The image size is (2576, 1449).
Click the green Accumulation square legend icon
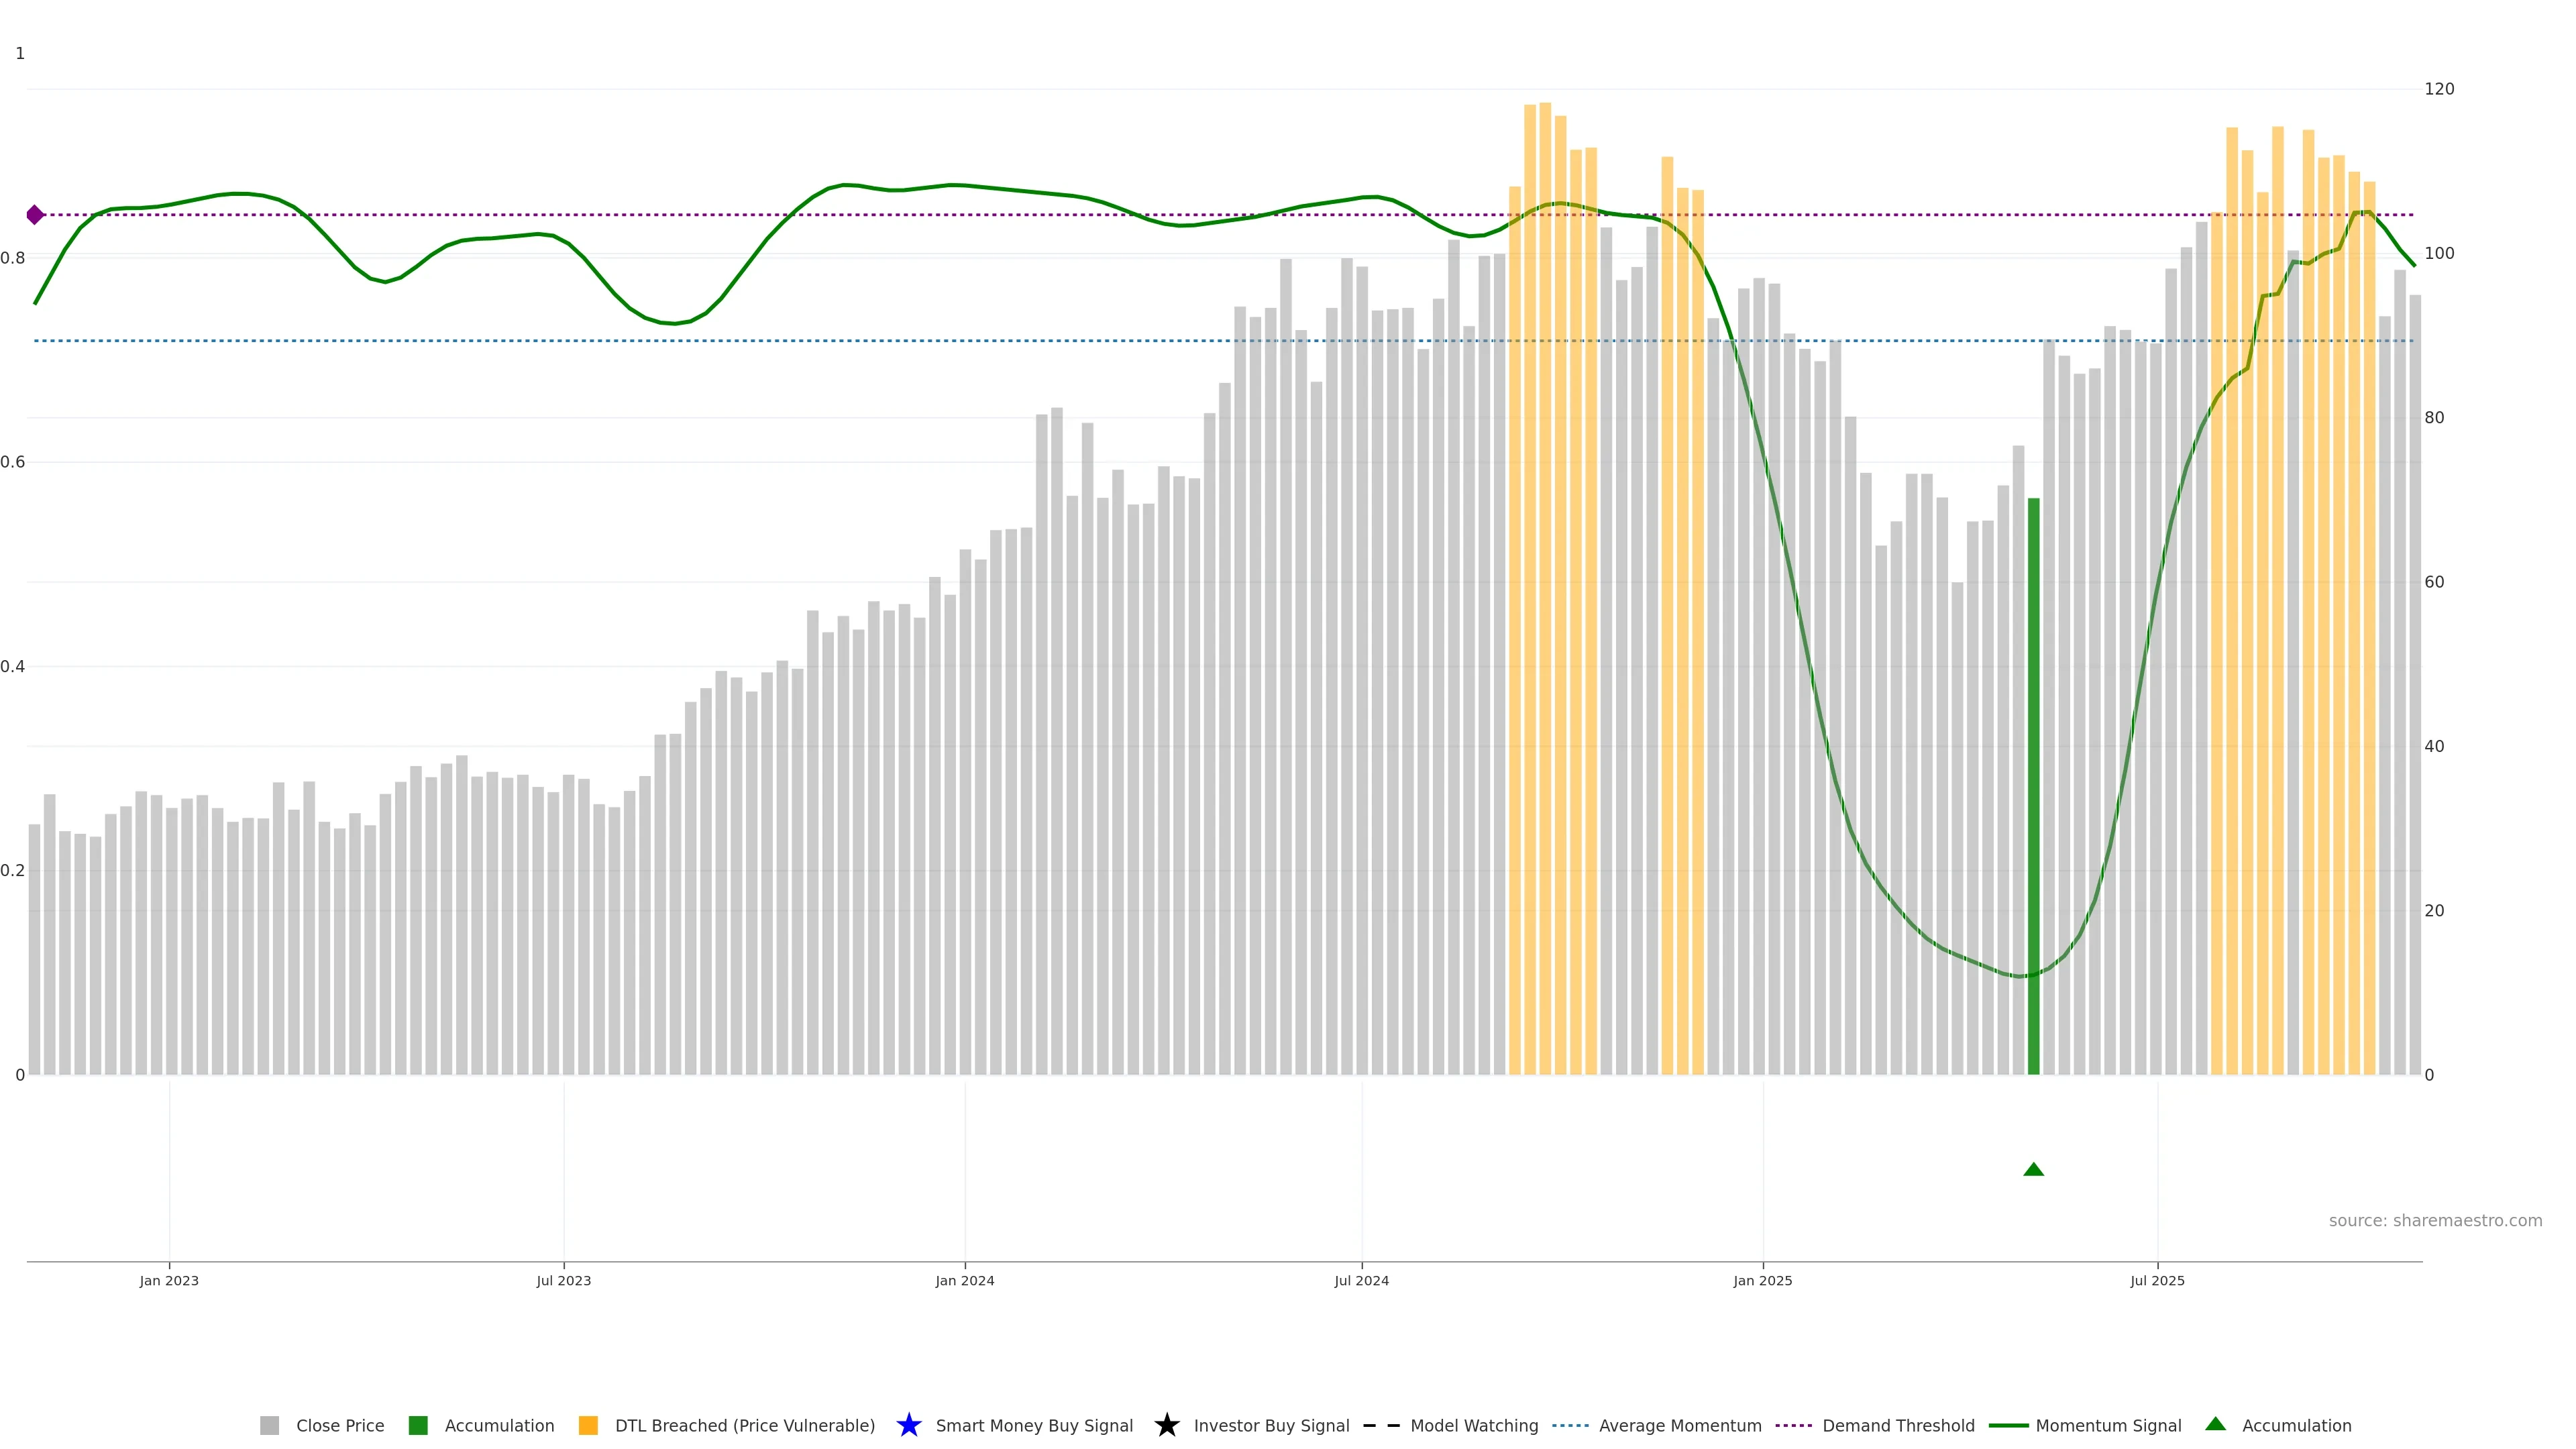[418, 1426]
